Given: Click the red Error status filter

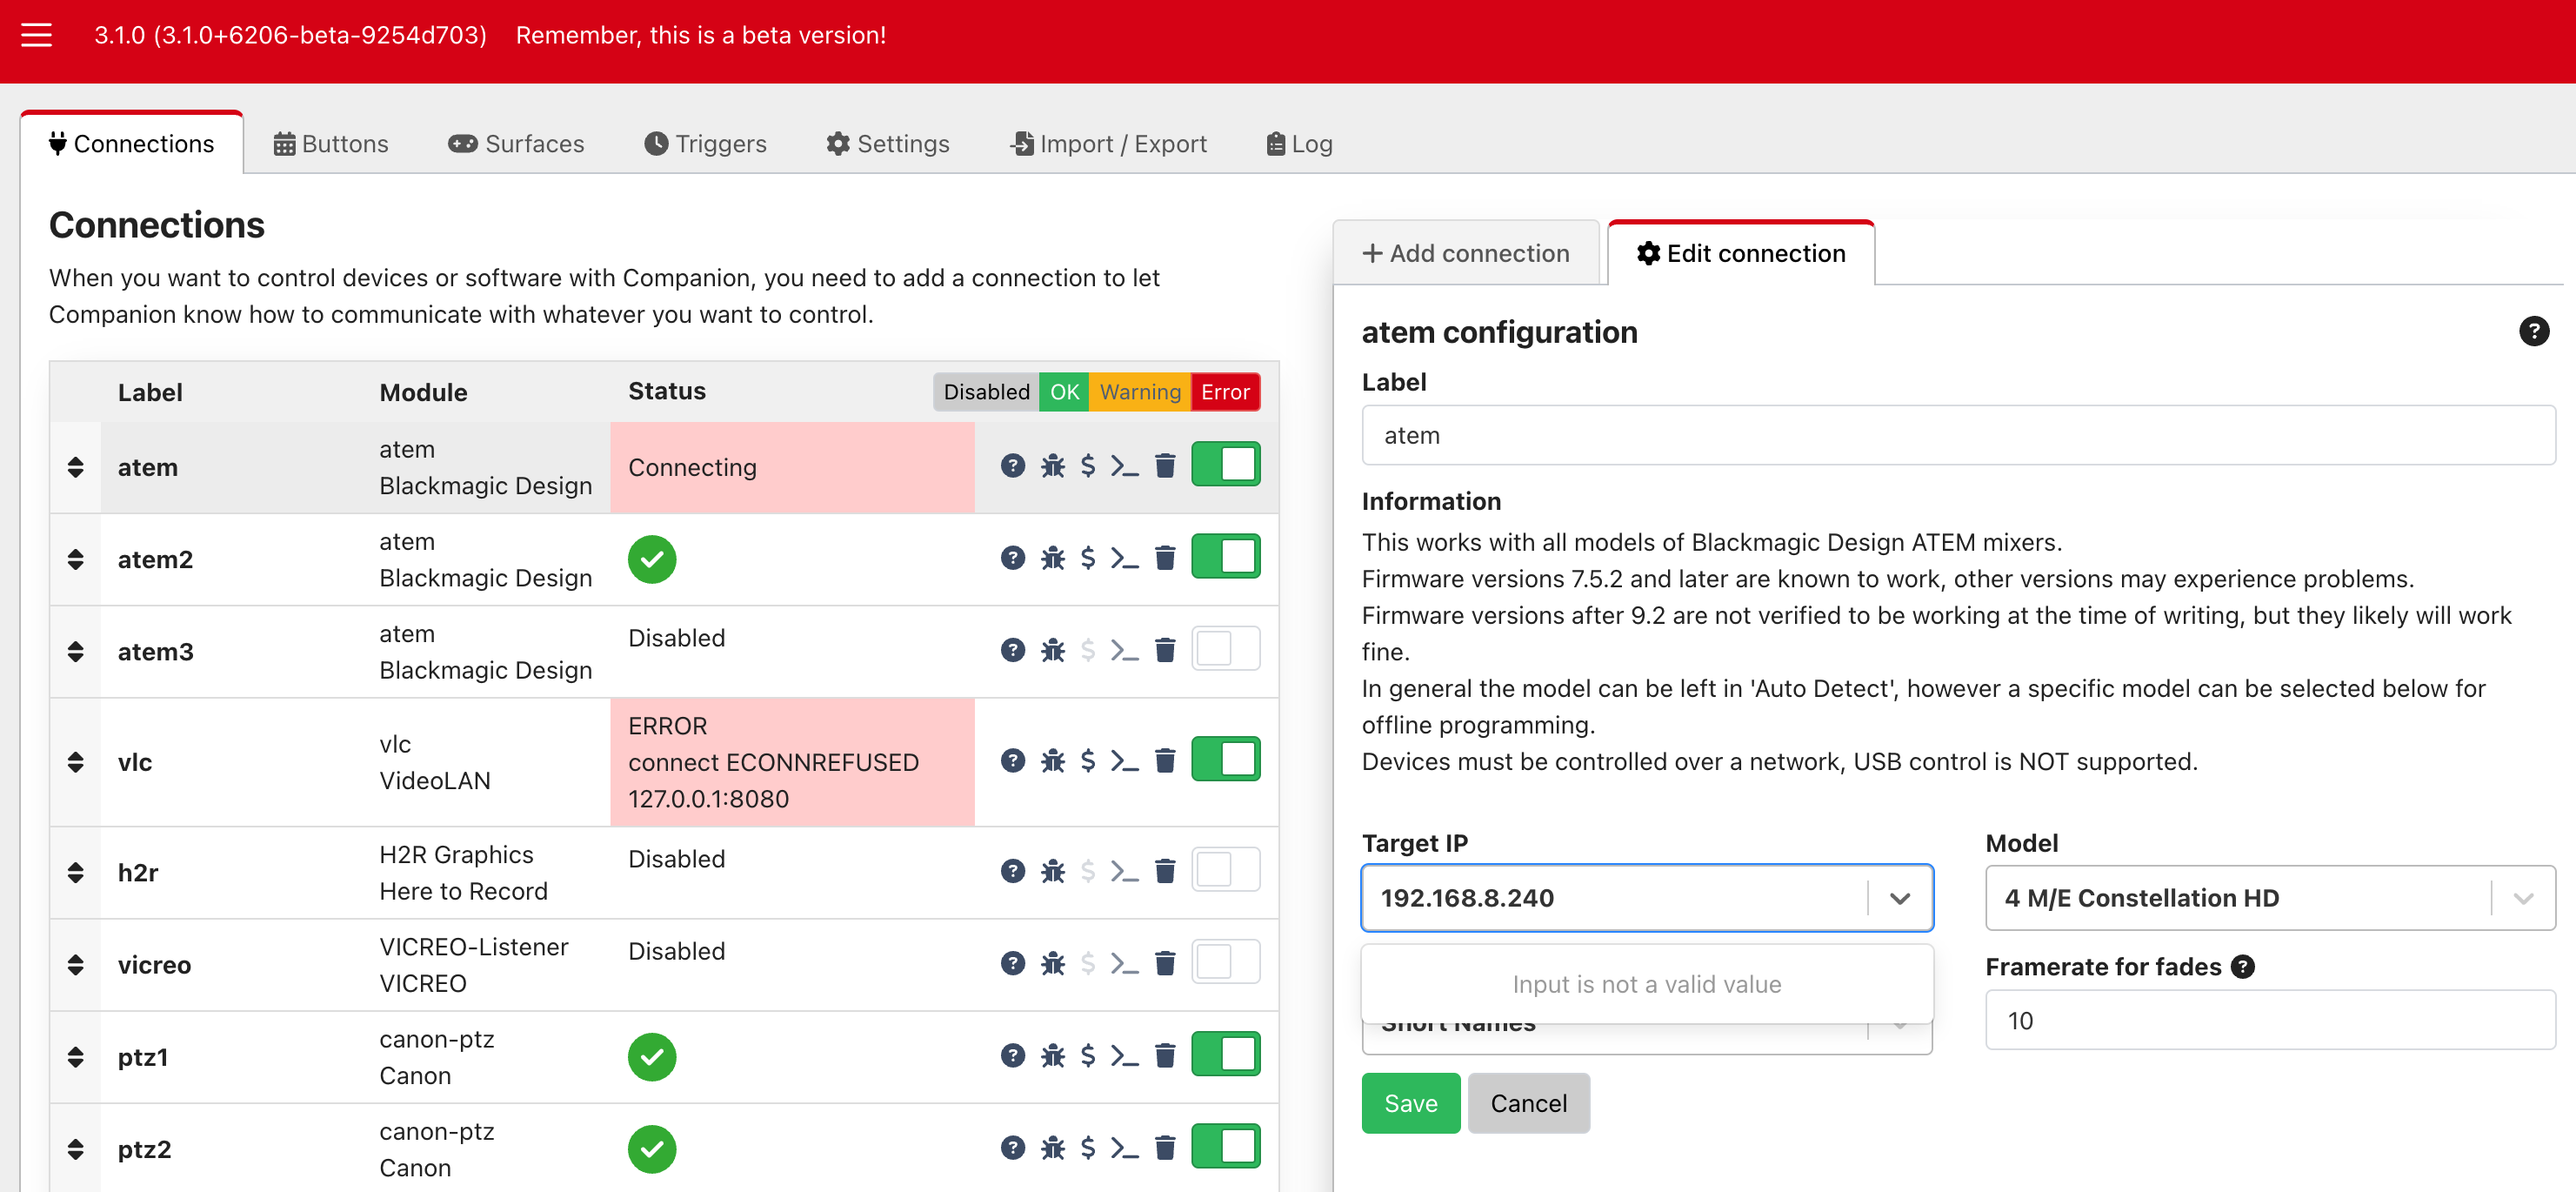Looking at the screenshot, I should (1225, 392).
